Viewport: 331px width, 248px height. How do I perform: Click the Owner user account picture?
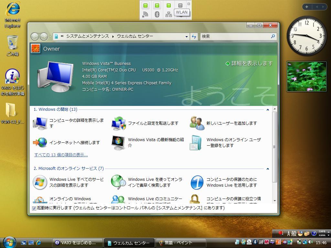pyautogui.click(x=35, y=49)
